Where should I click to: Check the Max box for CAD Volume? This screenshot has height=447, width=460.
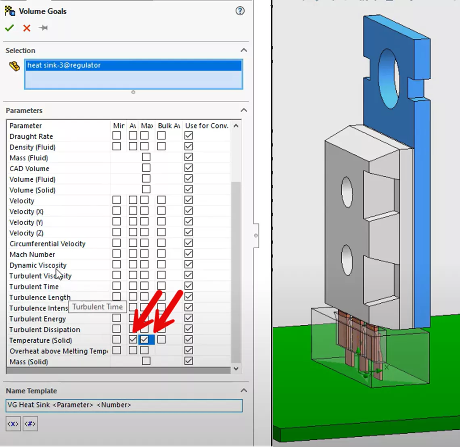coord(146,168)
